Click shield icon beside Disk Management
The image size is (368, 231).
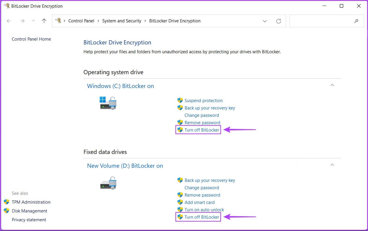6,211
